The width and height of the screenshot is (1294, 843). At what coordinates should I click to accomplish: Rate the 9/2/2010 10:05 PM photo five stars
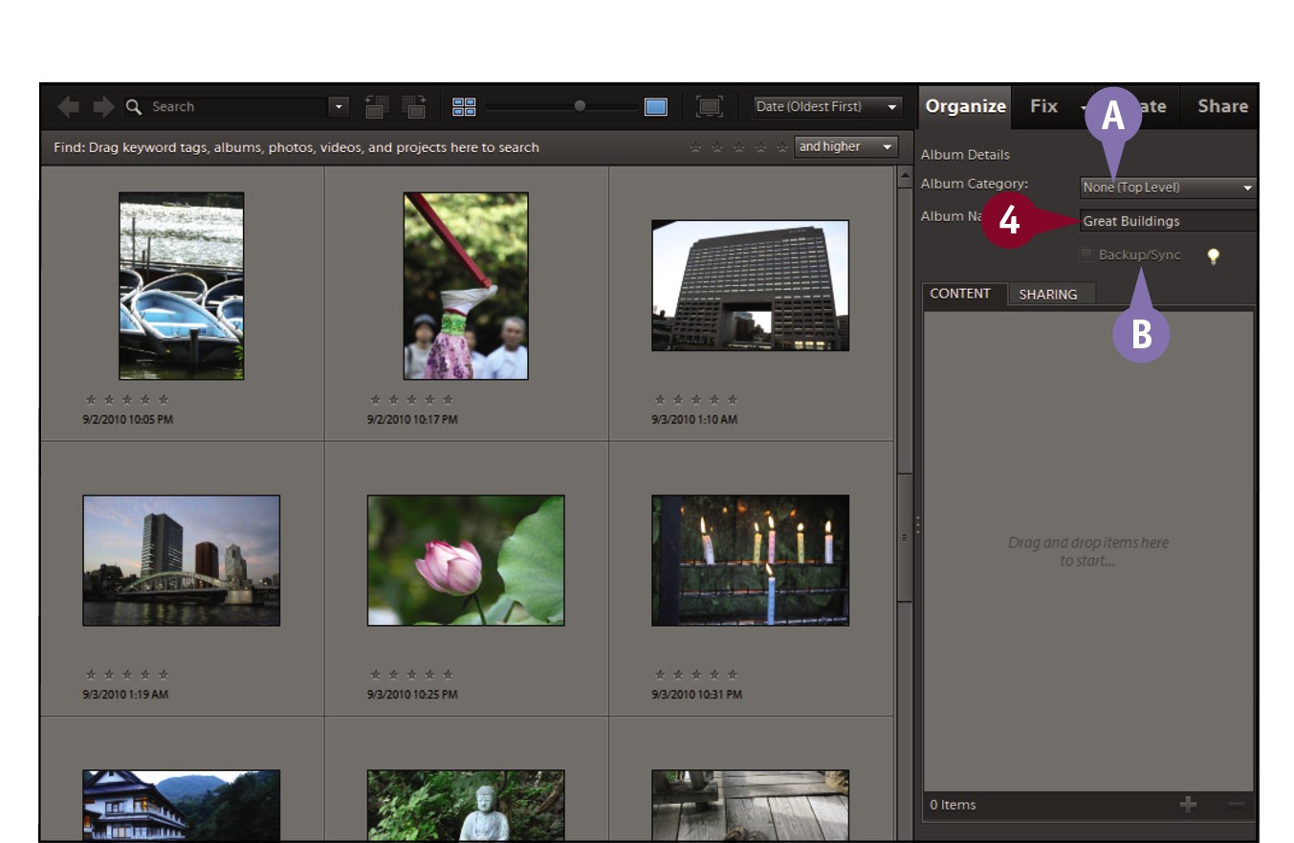click(163, 400)
